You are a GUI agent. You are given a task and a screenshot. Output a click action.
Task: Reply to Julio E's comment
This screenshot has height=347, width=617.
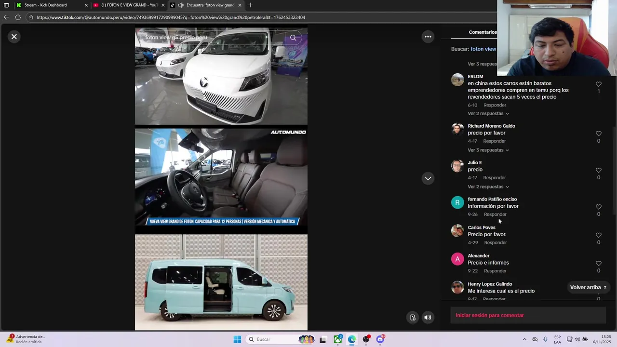coord(495,178)
